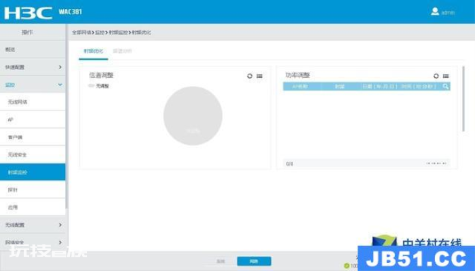Switch to the 射频优化 tab

coord(94,51)
